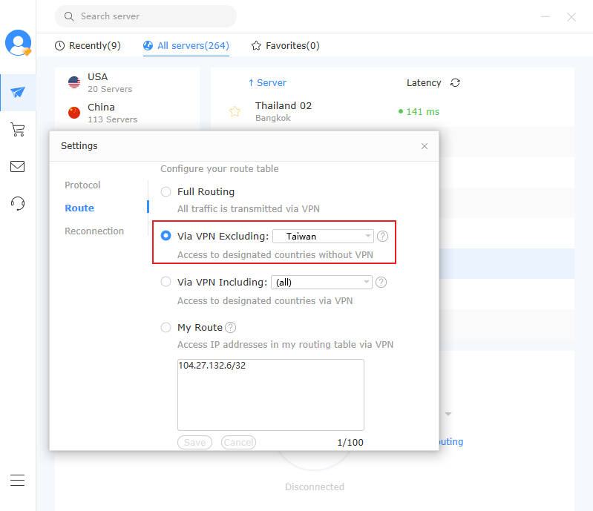Close the Settings dialog
The width and height of the screenshot is (593, 511).
pyautogui.click(x=425, y=146)
